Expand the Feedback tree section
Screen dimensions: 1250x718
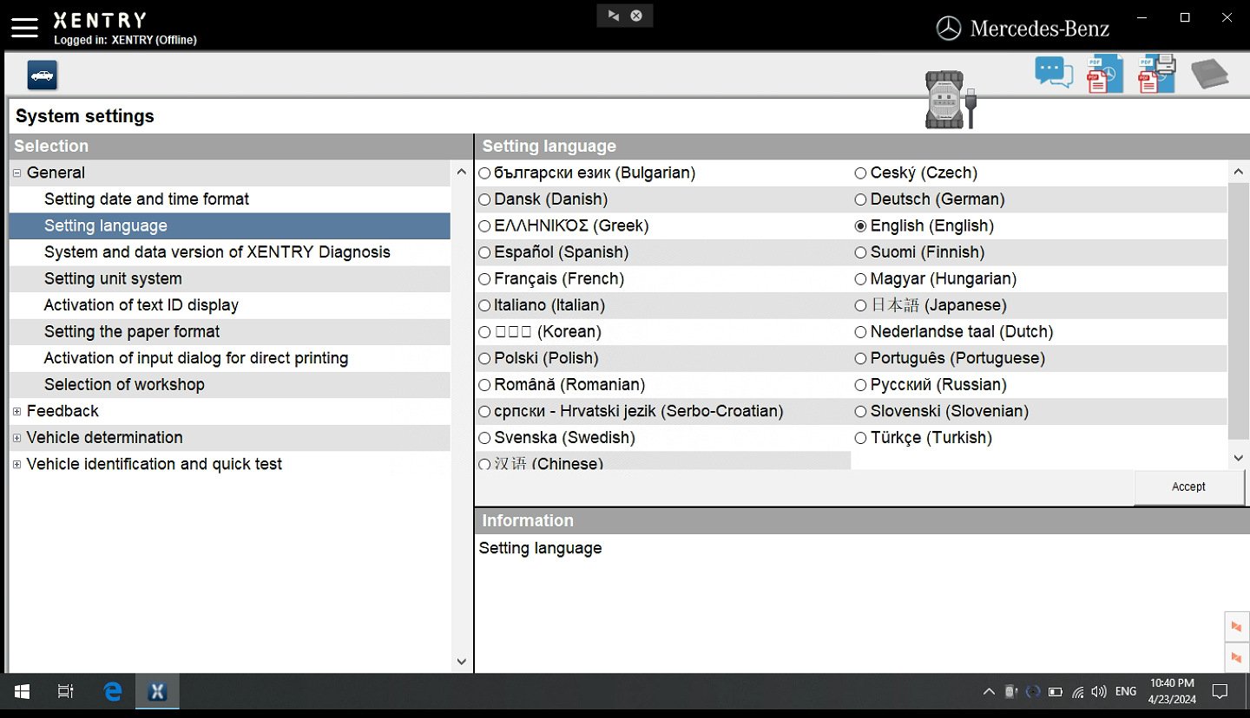16,411
